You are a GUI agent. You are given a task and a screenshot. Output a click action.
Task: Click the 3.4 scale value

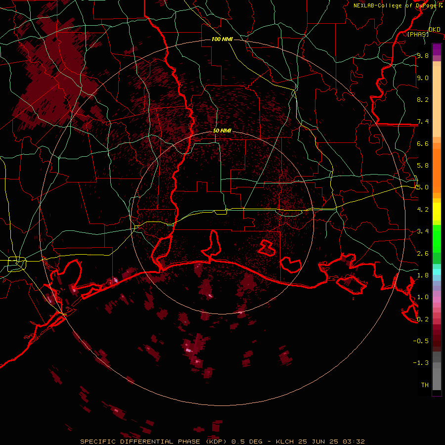423,231
